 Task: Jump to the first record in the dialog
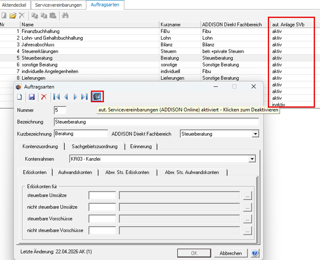pyautogui.click(x=56, y=97)
